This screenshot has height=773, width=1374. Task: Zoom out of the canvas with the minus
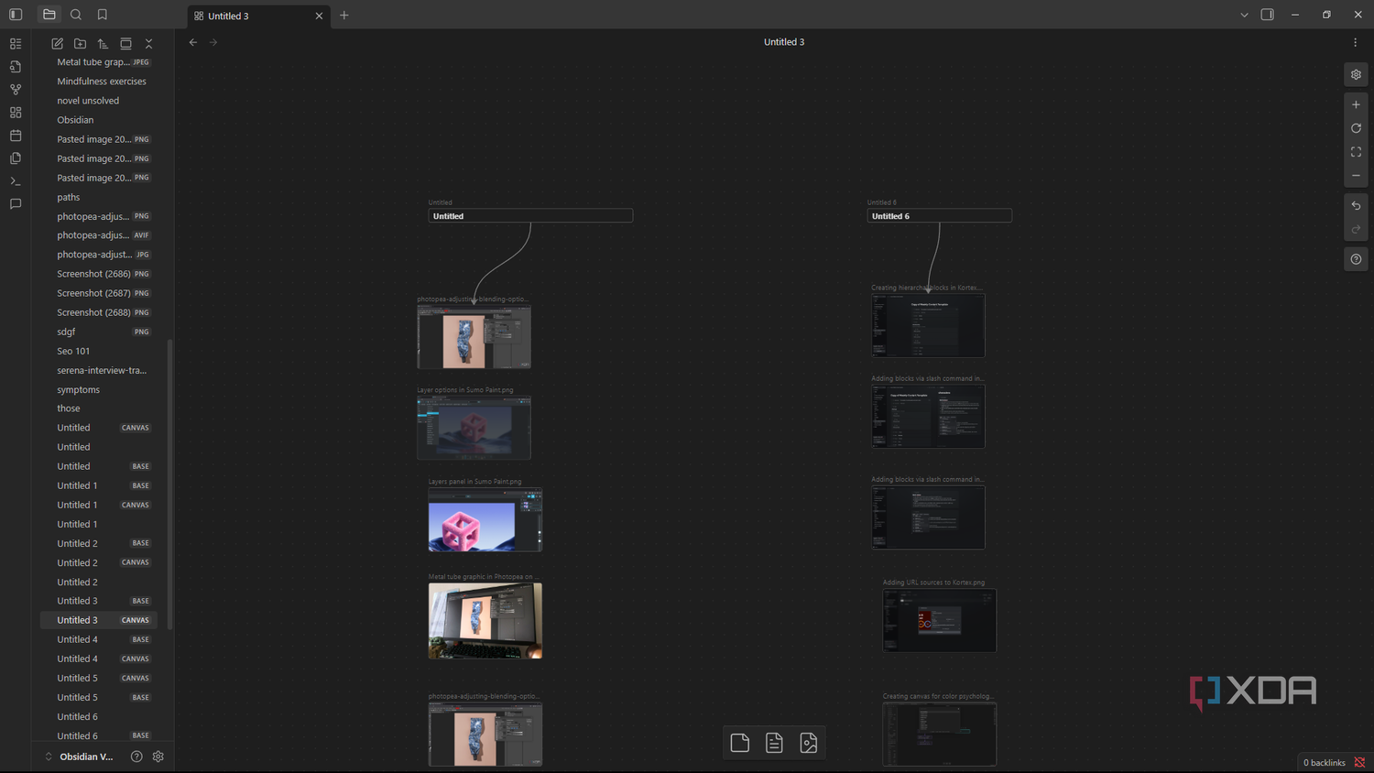pyautogui.click(x=1356, y=176)
